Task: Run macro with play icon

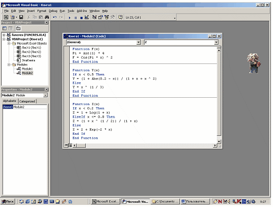Action: point(70,18)
